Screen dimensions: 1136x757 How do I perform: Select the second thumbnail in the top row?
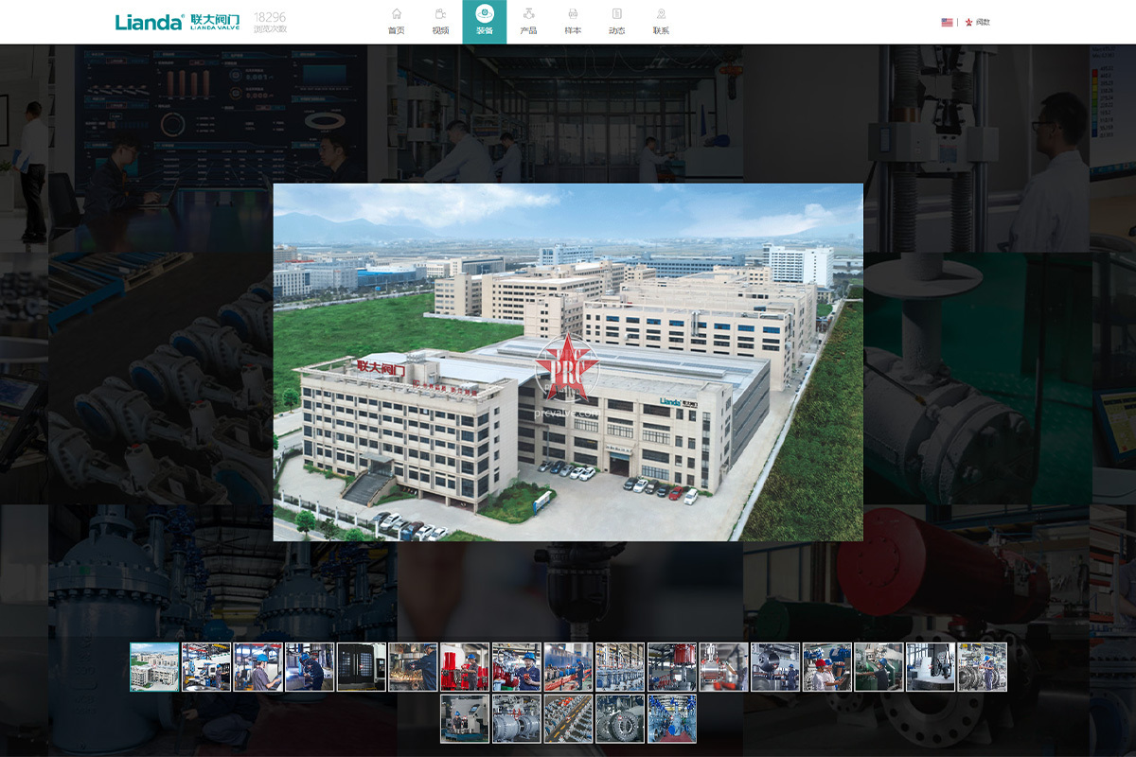pyautogui.click(x=206, y=667)
